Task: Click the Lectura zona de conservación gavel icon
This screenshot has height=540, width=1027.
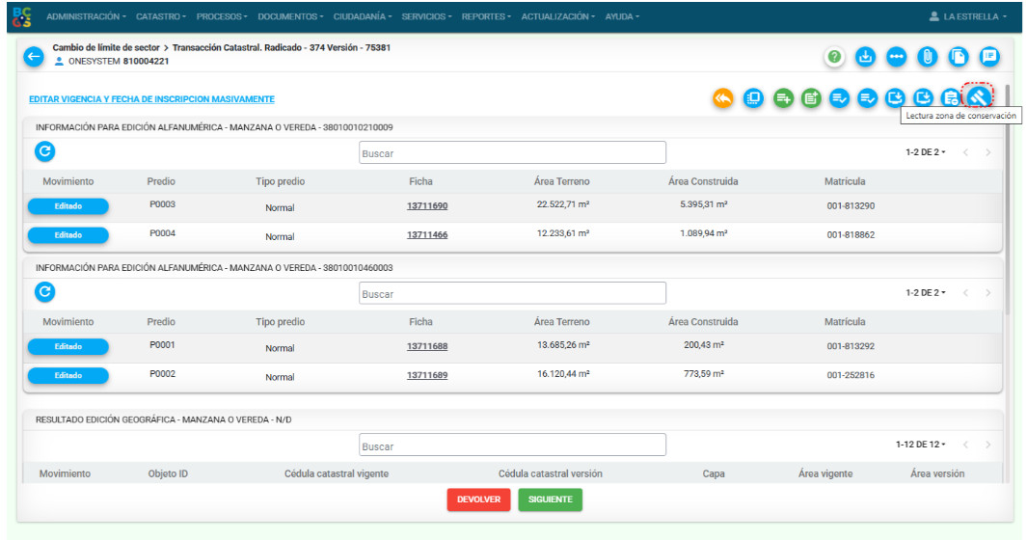Action: pos(980,97)
